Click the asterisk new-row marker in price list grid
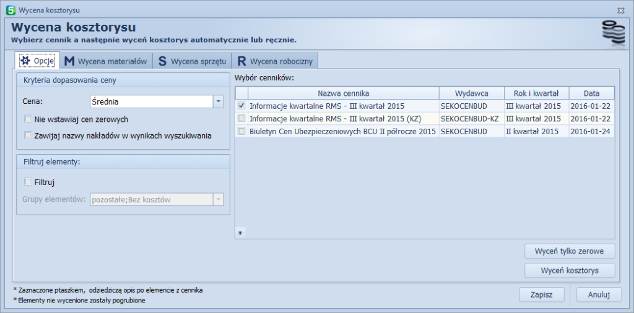This screenshot has width=634, height=313. pos(241,233)
